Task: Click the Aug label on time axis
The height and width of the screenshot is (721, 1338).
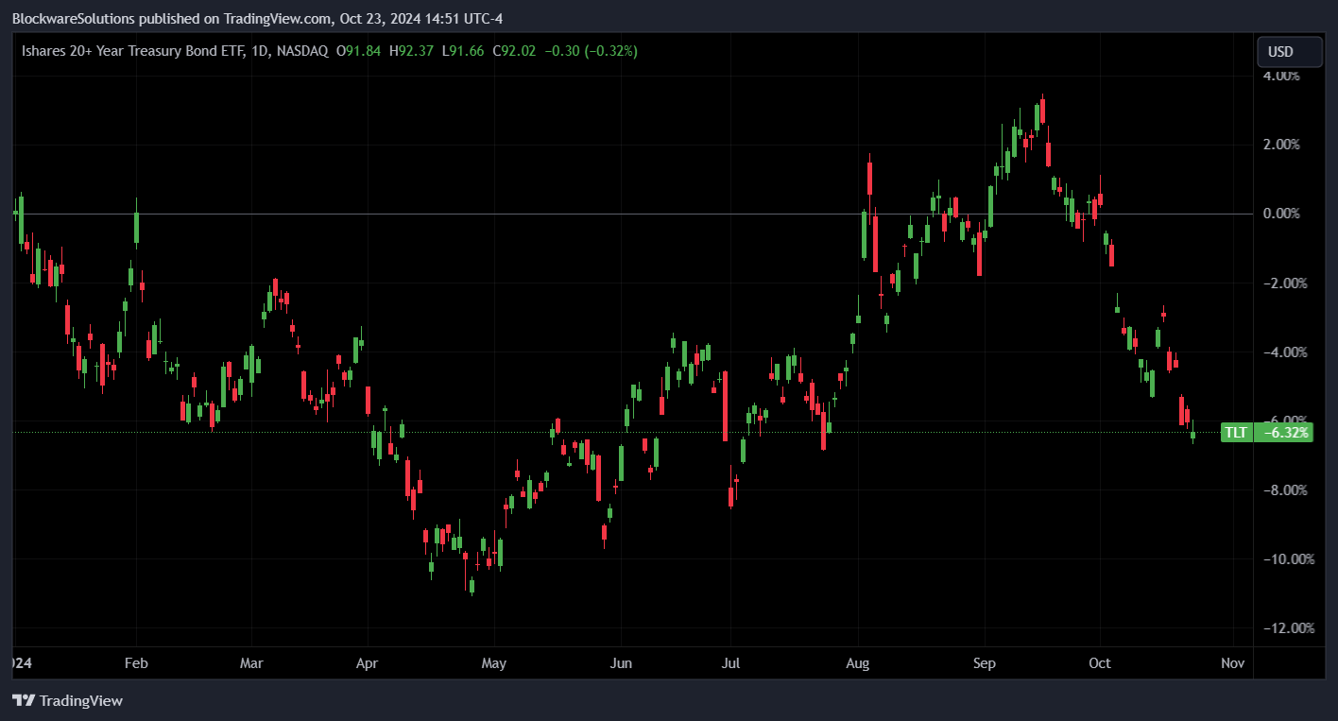Action: pos(857,663)
